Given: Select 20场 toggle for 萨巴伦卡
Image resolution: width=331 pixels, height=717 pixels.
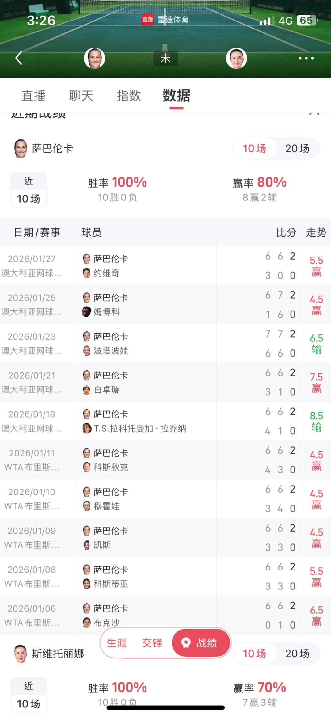Looking at the screenshot, I should (297, 149).
